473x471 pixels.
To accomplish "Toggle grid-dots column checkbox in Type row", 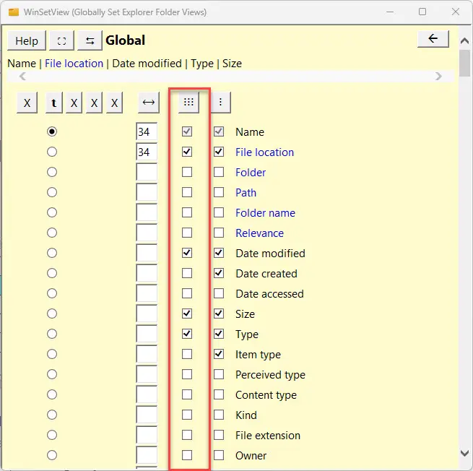I will [187, 334].
